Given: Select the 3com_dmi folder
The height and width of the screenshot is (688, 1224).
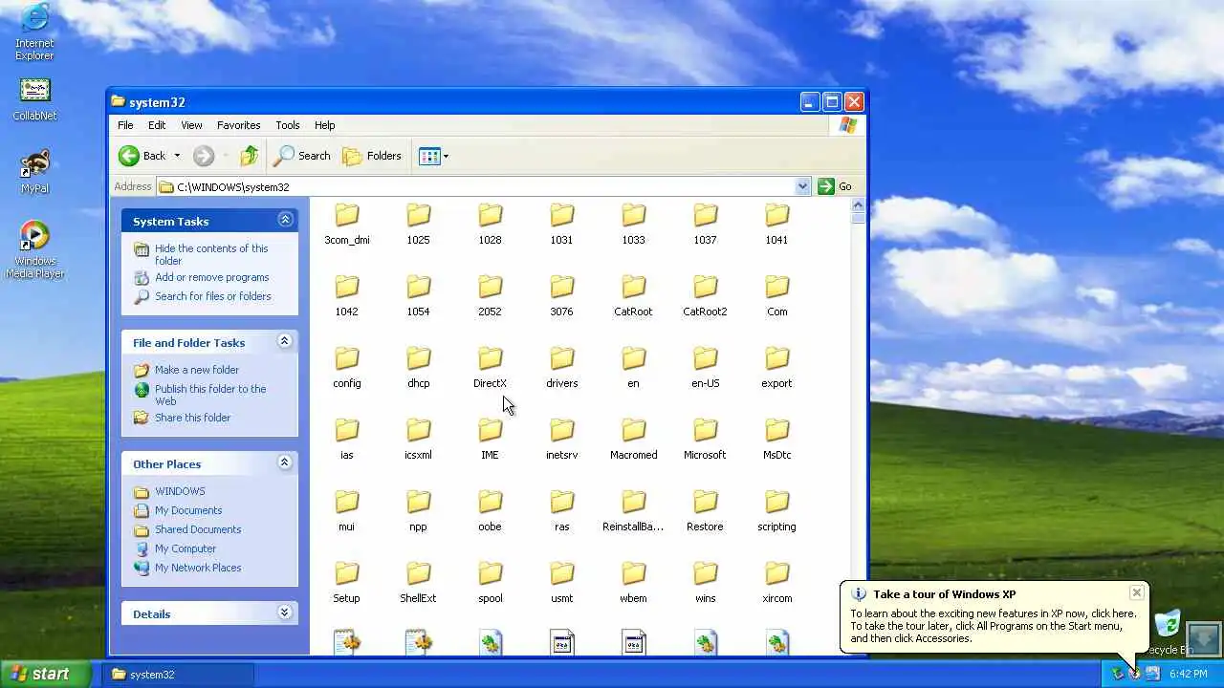Looking at the screenshot, I should tap(346, 225).
